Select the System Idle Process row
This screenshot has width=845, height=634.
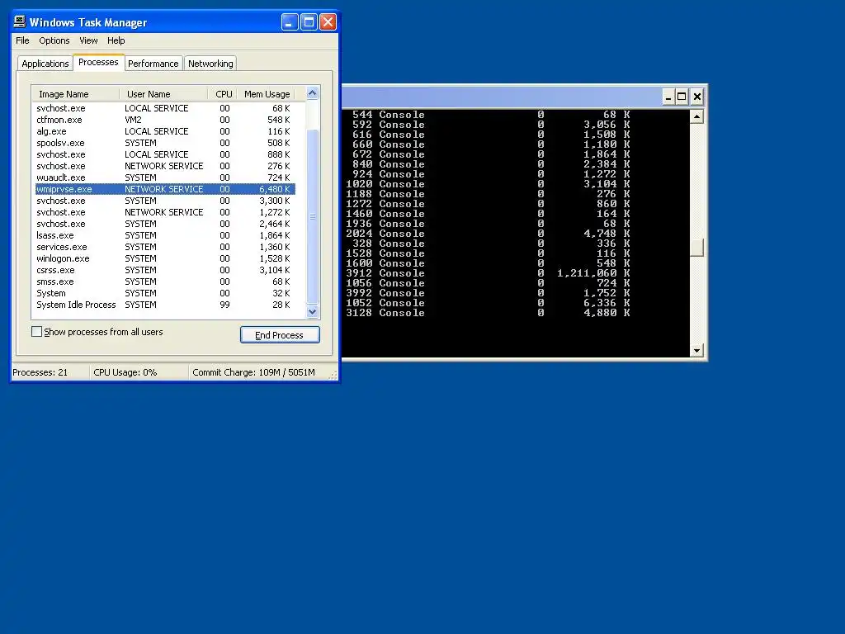pos(165,305)
